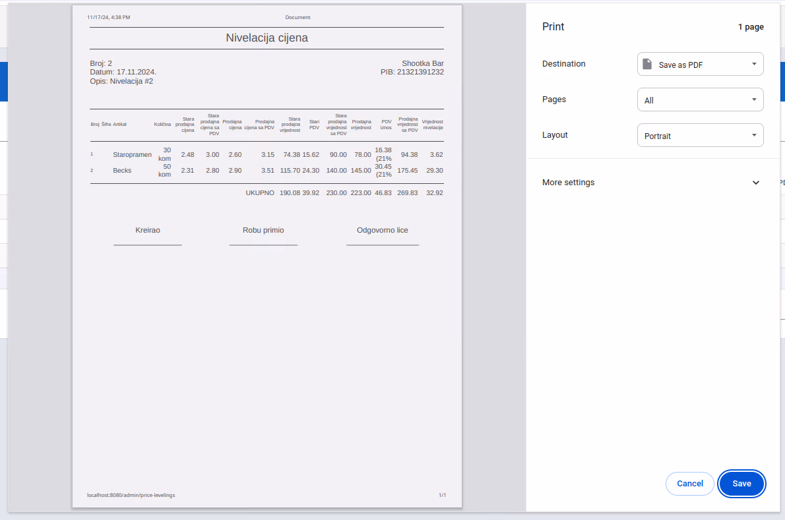
Task: Click the 'Staropramen' row in preview table
Action: 267,154
